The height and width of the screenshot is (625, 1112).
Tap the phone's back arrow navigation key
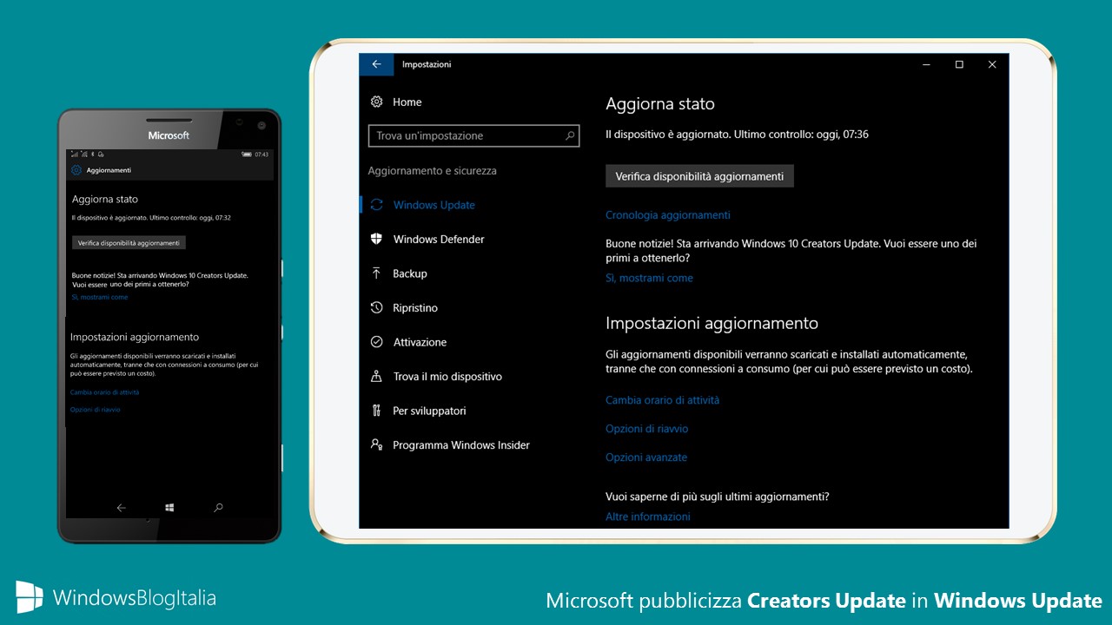point(121,508)
